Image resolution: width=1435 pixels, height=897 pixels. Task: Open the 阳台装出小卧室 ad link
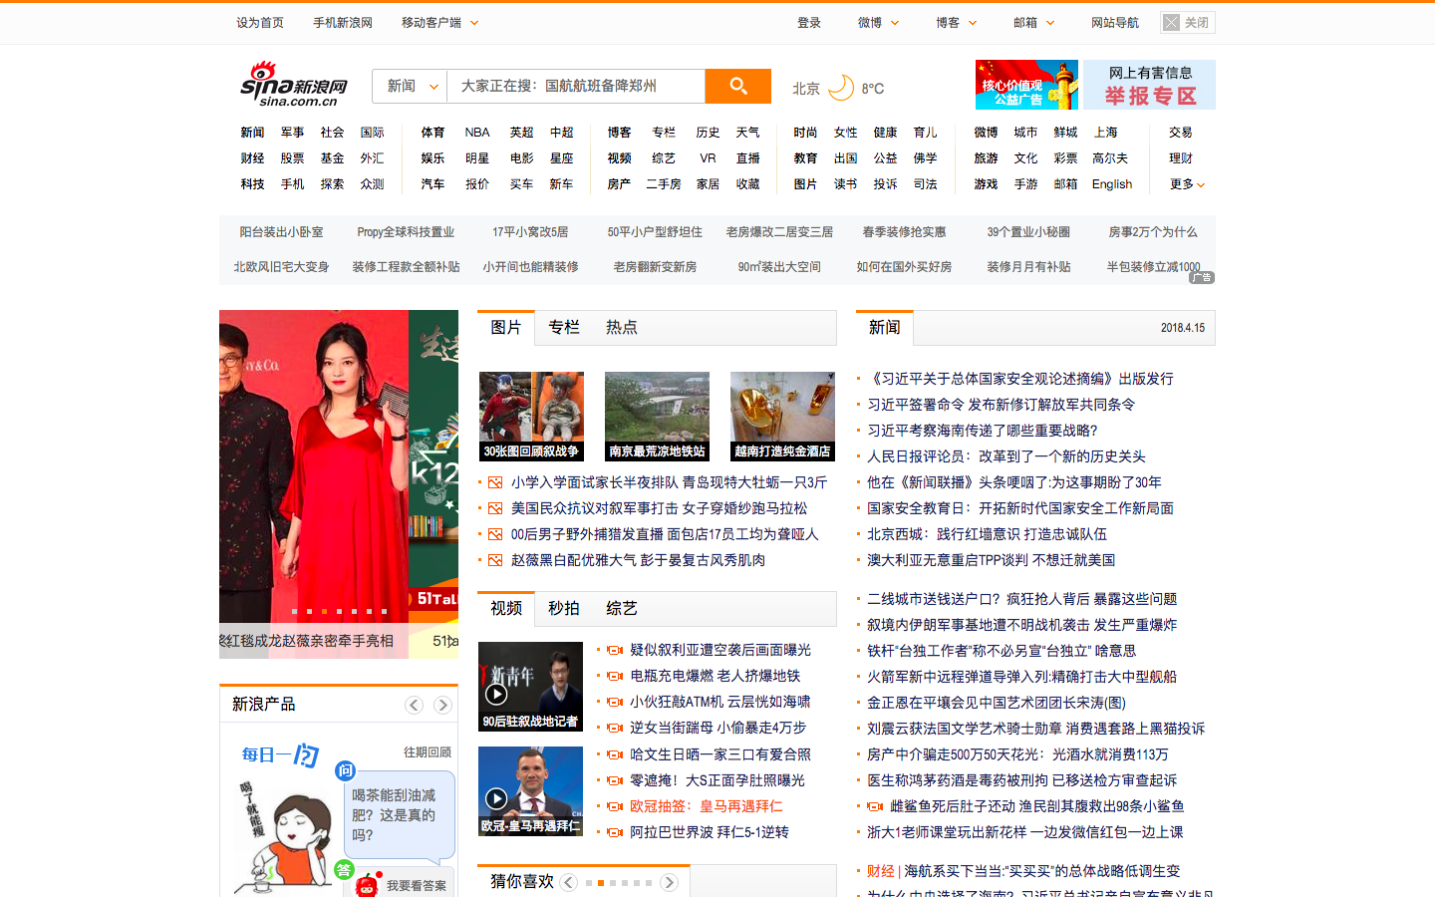click(281, 232)
